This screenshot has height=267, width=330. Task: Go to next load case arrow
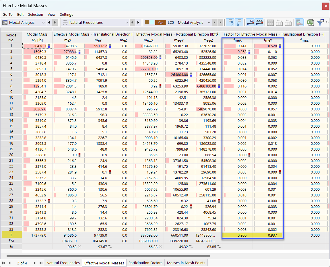coord(220,23)
